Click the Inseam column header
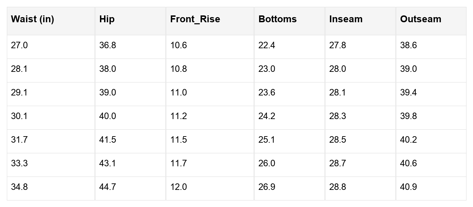The image size is (473, 207). (x=346, y=19)
